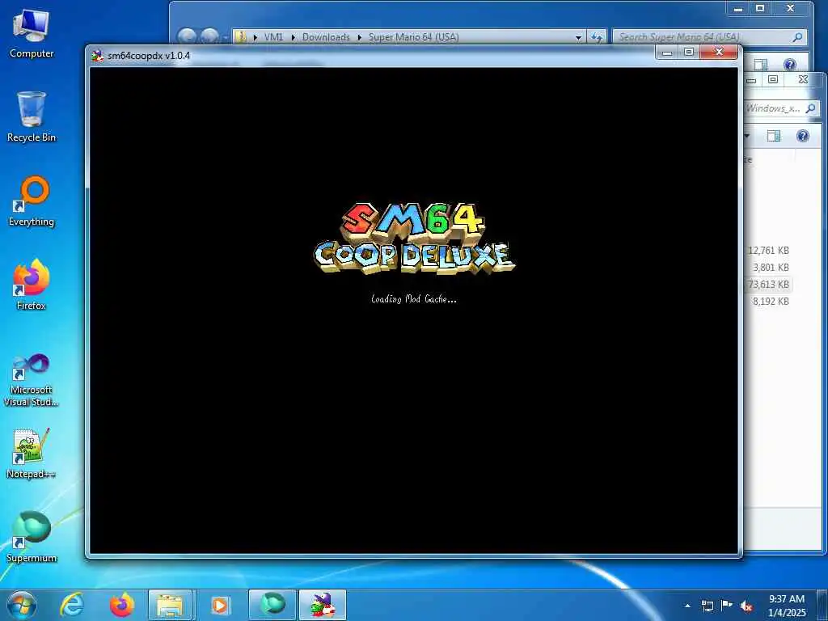Open the Recycle Bin on desktop
Screen dimensions: 828x621
pos(32,117)
